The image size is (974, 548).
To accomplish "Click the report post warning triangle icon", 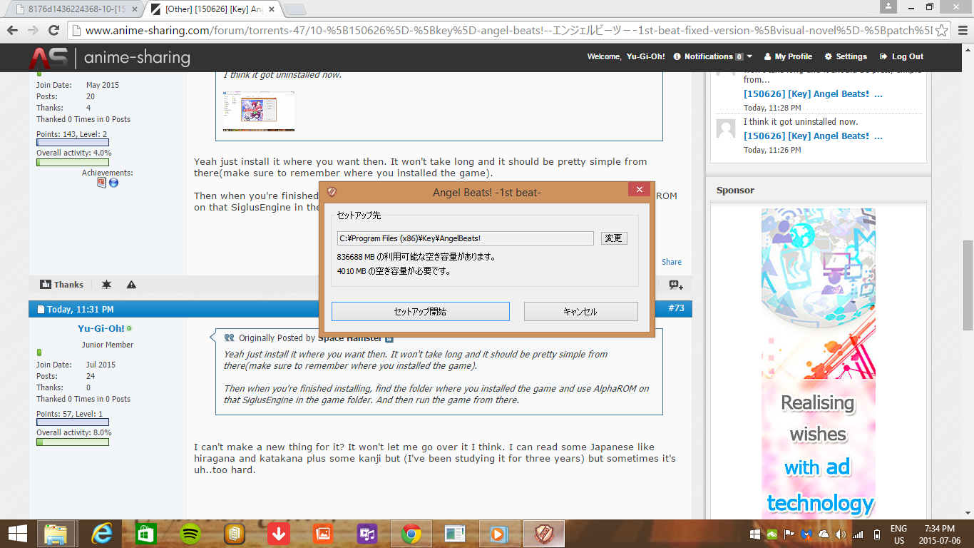I will click(131, 285).
